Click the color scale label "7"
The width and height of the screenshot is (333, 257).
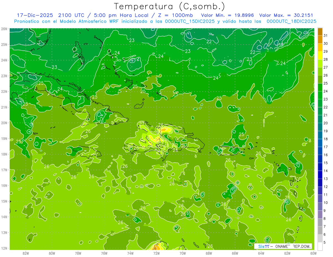pyautogui.click(x=325, y=227)
